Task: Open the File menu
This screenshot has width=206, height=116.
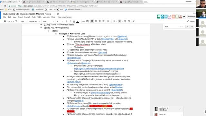Action: point(5,17)
